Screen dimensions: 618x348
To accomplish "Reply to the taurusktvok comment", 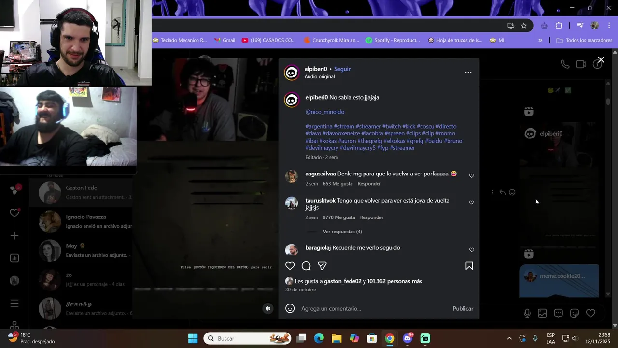I will click(372, 217).
